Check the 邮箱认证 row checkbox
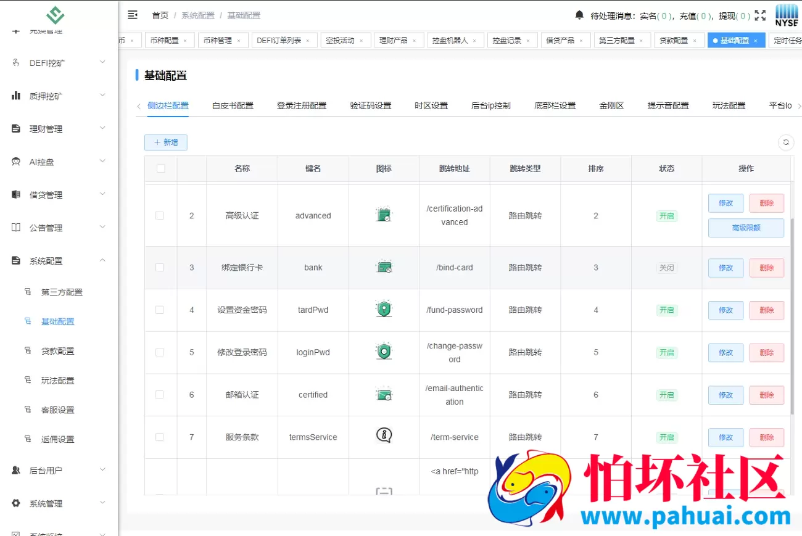Image resolution: width=802 pixels, height=536 pixels. click(x=160, y=394)
